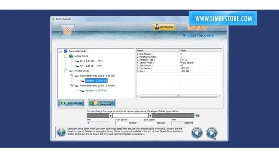Click the details scrollbar left arrow
This screenshot has width=279, height=157.
pos(138,96)
